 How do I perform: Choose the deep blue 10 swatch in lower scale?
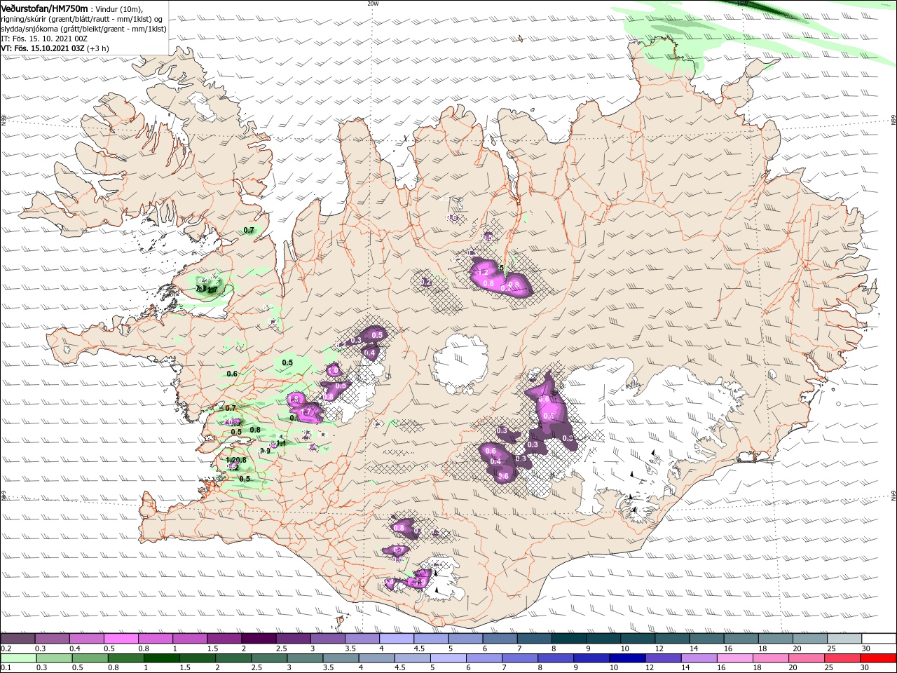[x=628, y=658]
